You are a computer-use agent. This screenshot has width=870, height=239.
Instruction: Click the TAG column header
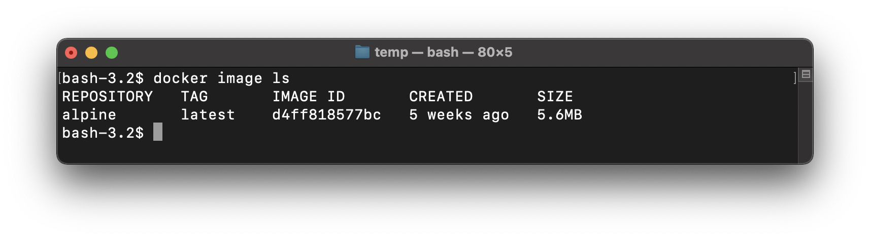(194, 97)
